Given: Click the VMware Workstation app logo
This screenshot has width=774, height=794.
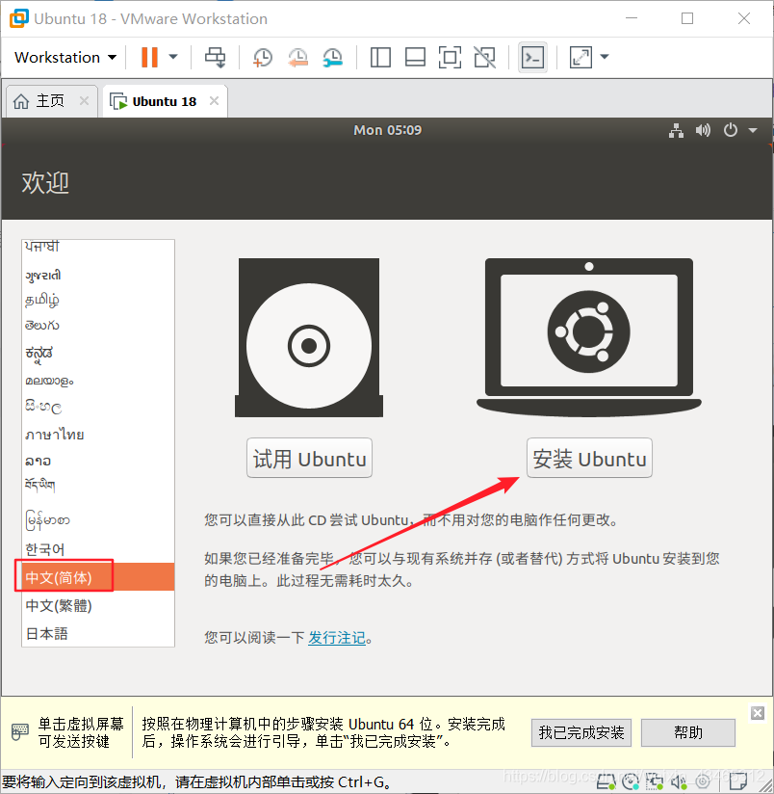Looking at the screenshot, I should tap(18, 18).
